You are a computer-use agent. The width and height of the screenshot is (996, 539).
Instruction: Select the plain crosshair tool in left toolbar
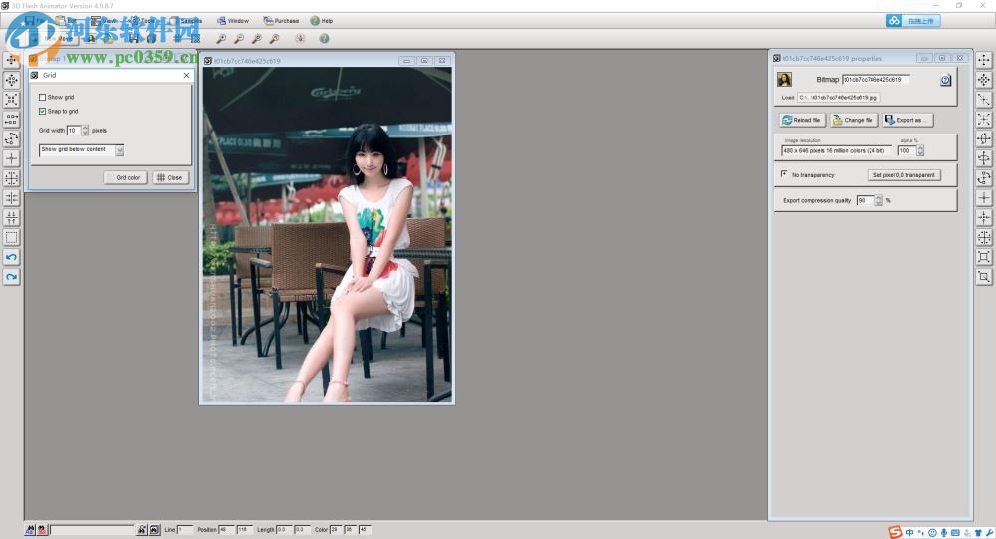[x=11, y=158]
